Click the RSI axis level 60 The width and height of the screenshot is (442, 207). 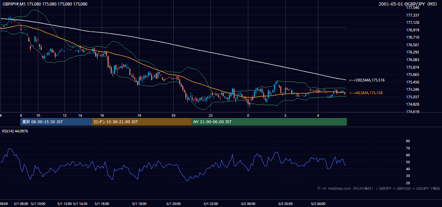pos(408,155)
